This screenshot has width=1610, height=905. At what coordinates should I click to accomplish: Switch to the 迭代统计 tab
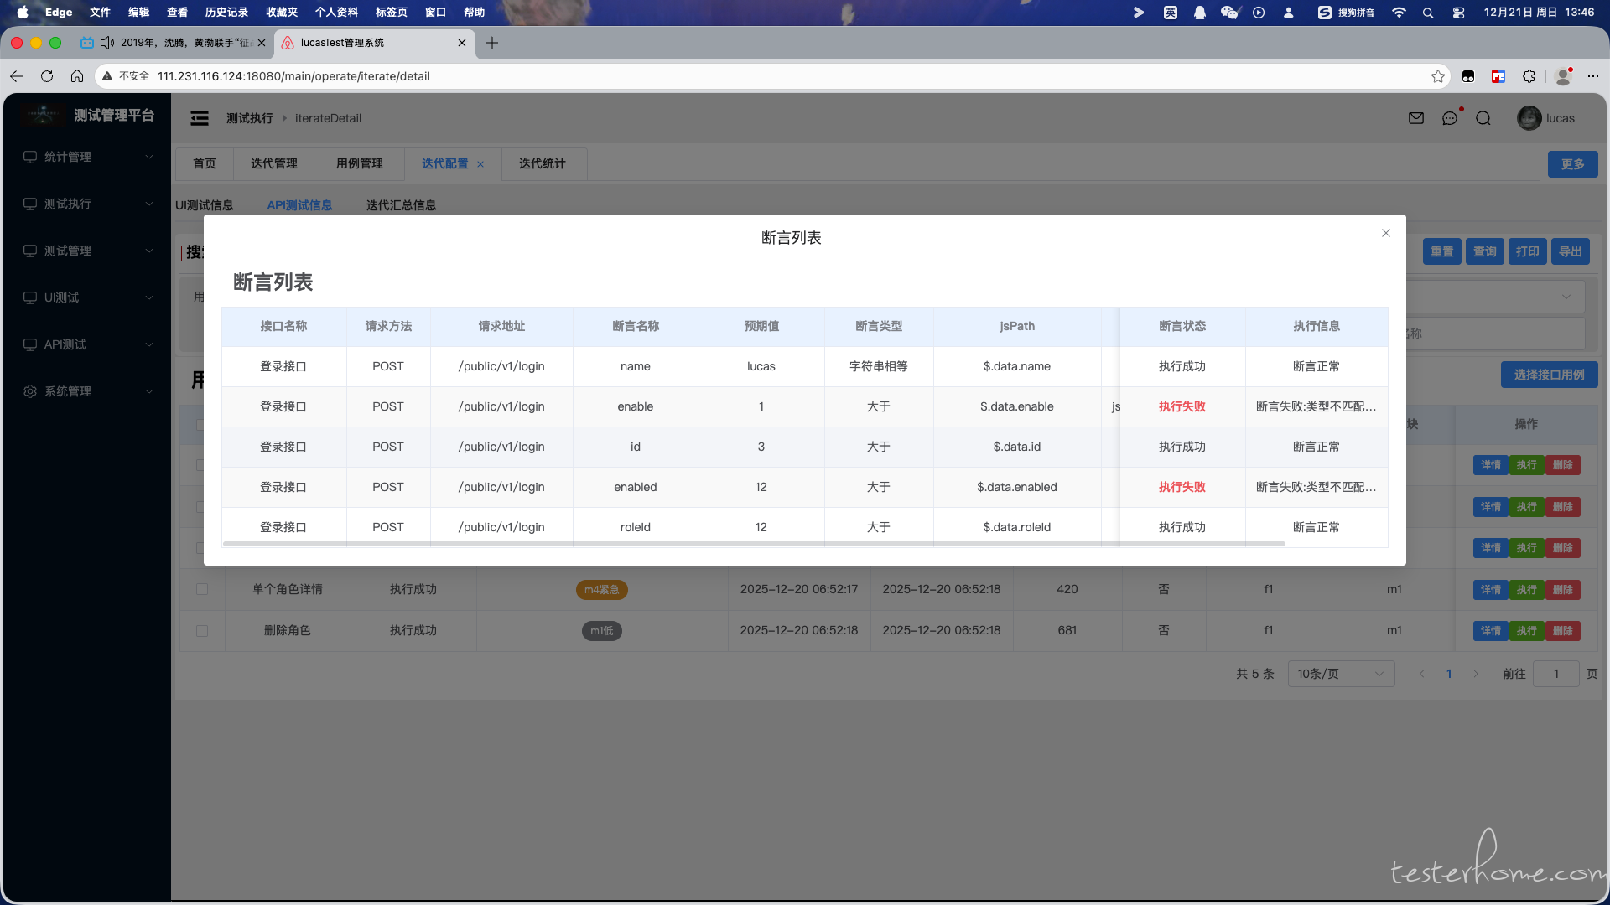click(543, 163)
